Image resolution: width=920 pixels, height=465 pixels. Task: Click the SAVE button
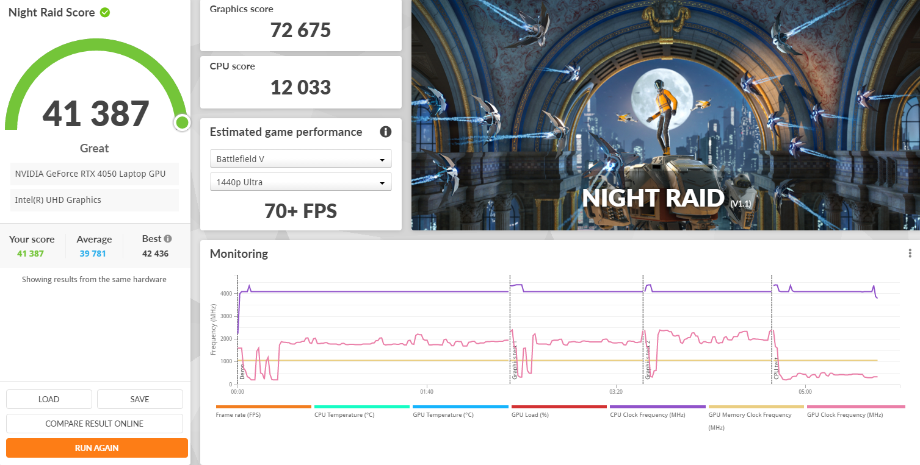(x=140, y=399)
